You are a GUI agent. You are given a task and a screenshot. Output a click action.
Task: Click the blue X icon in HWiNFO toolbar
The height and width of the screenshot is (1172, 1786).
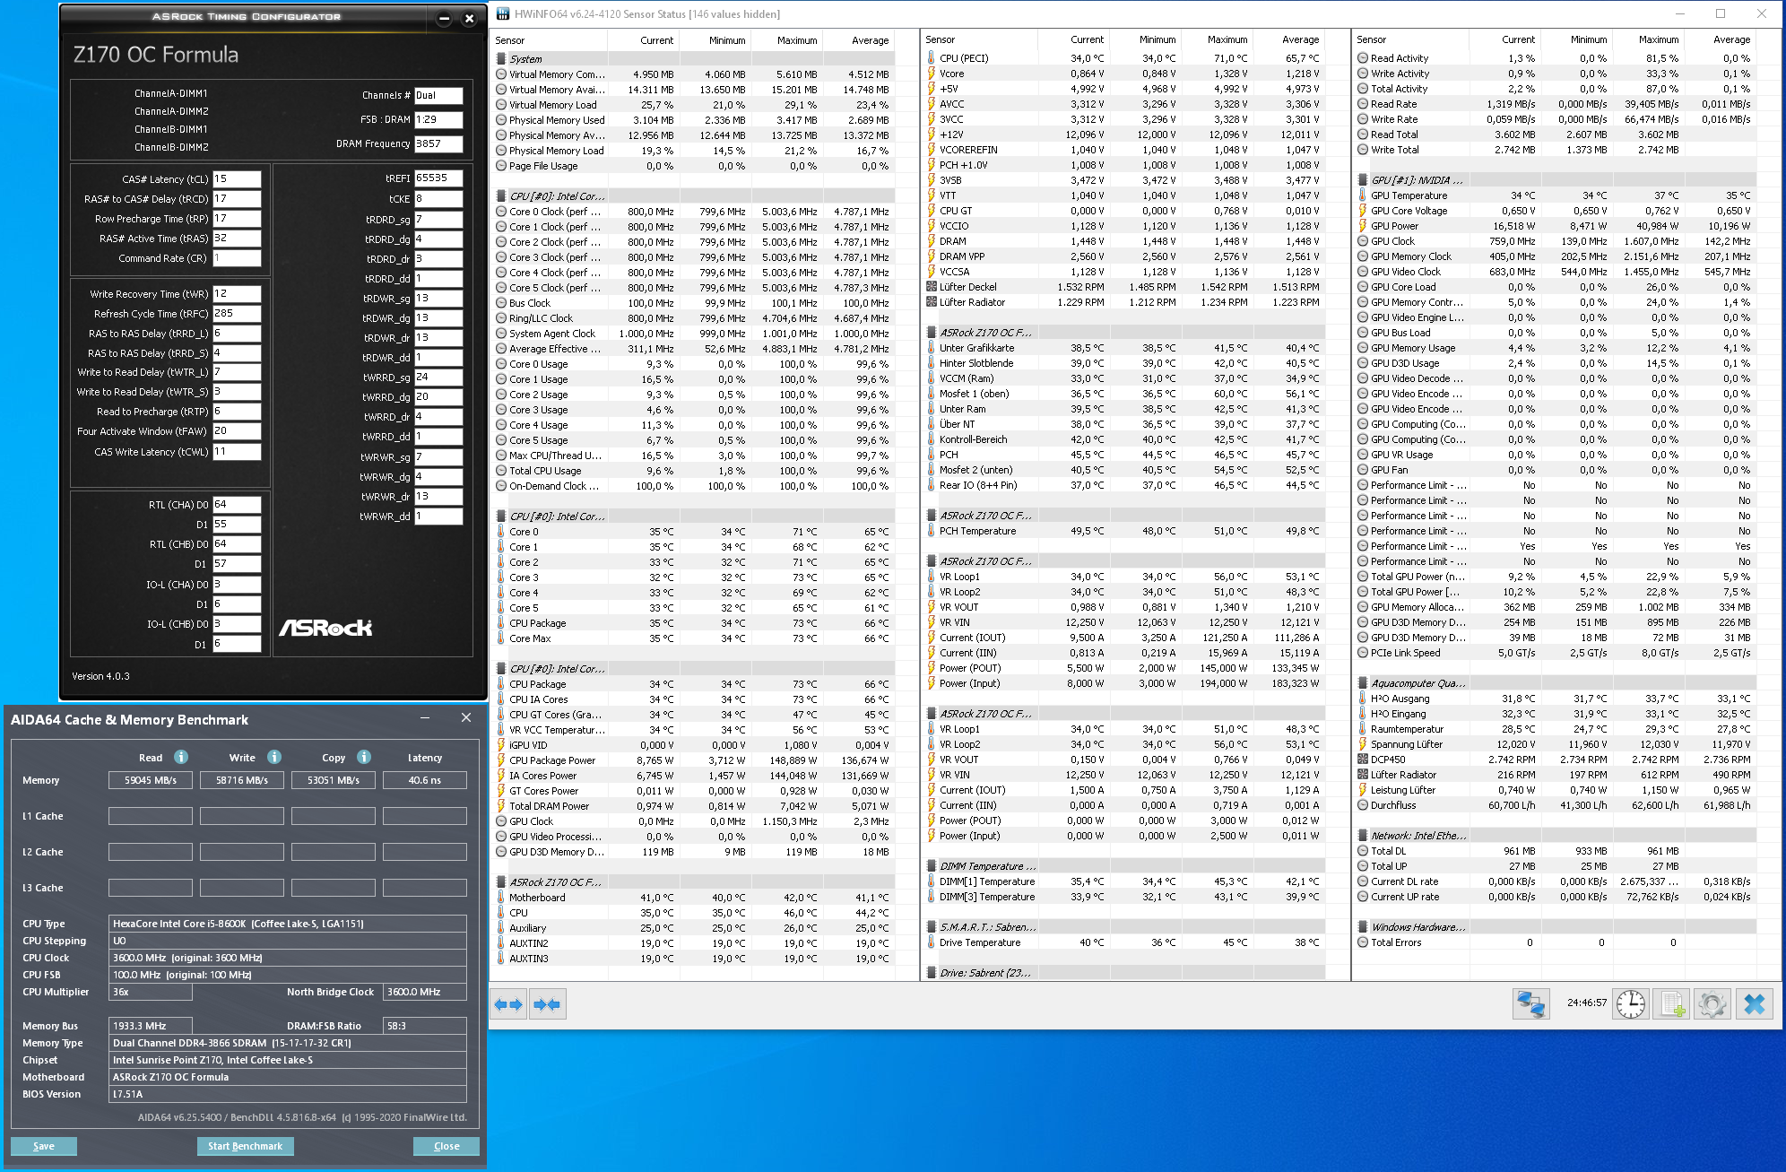click(1755, 1004)
